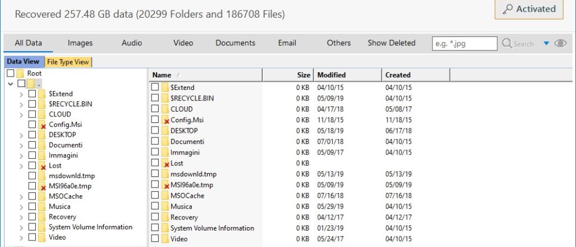
Task: Switch to the File Type View tab
Action: tap(68, 62)
